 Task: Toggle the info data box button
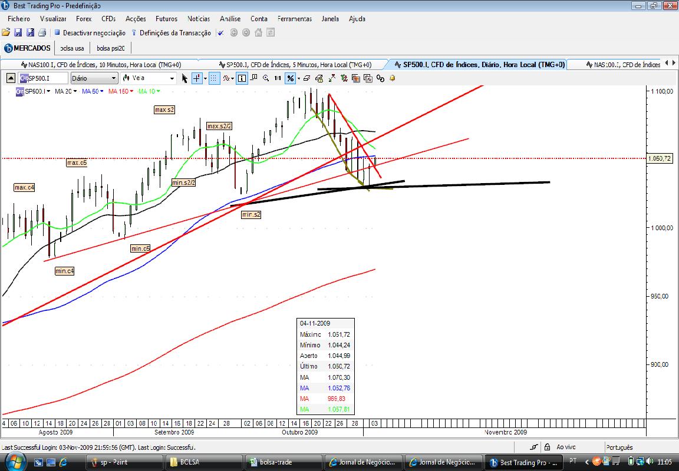[x=242, y=78]
